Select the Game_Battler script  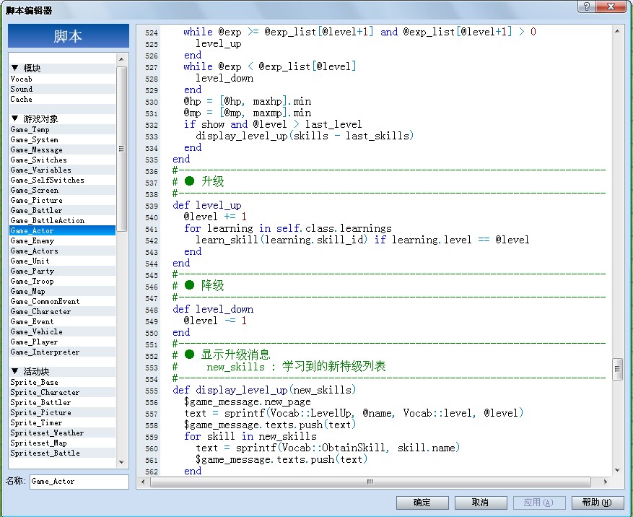coord(63,210)
